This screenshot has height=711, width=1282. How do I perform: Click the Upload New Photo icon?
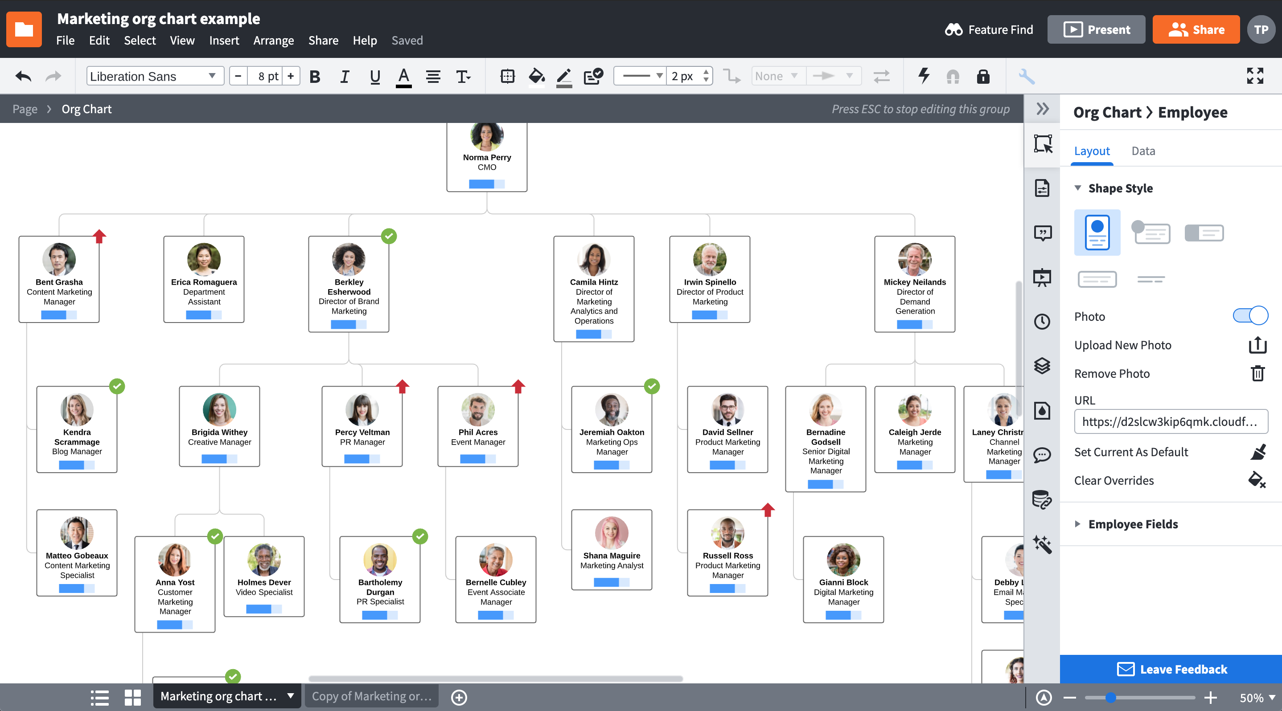[x=1257, y=345]
